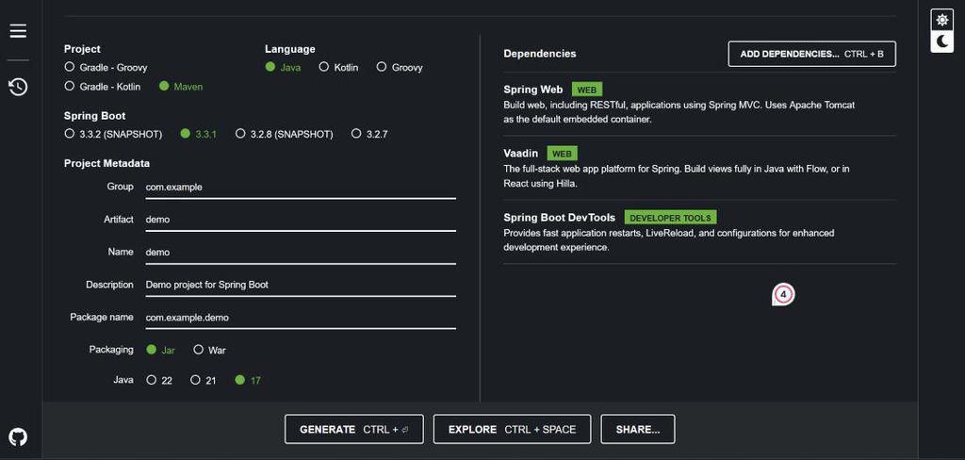Select Gradle - Groovy project type

tap(106, 67)
